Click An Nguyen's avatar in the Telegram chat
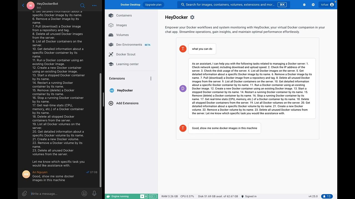 coord(26,174)
